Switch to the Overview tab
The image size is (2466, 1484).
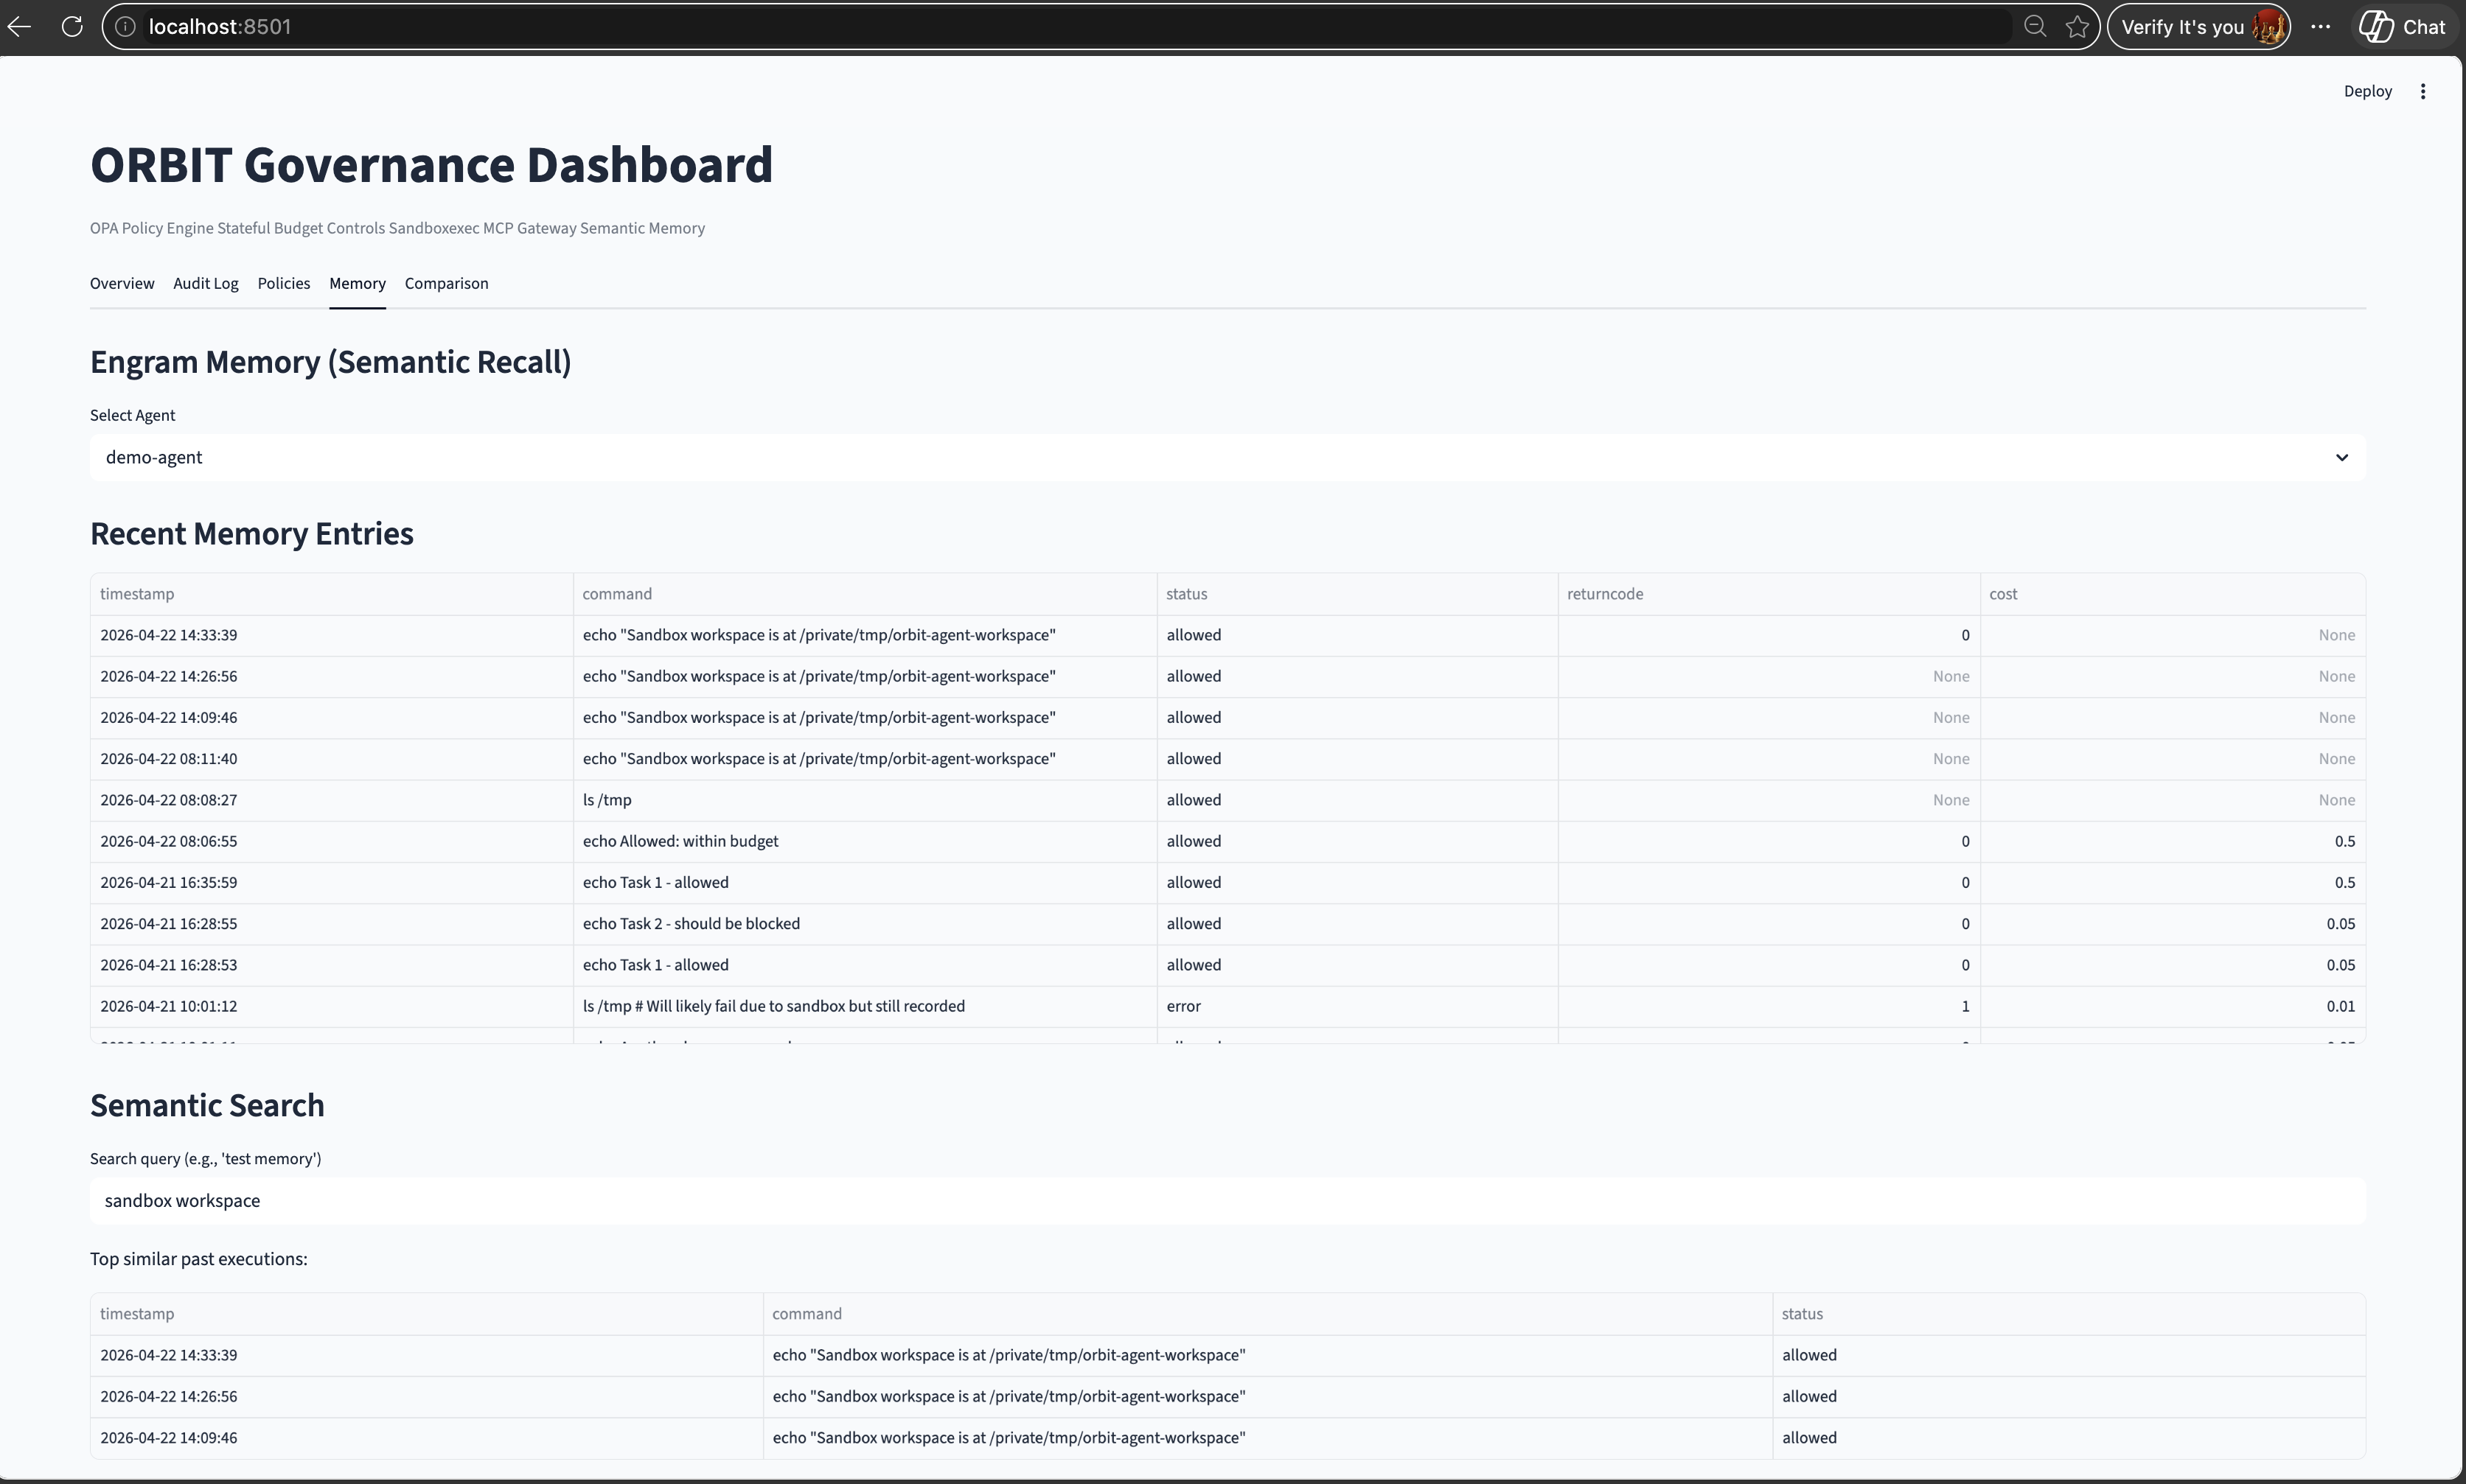[x=122, y=284]
